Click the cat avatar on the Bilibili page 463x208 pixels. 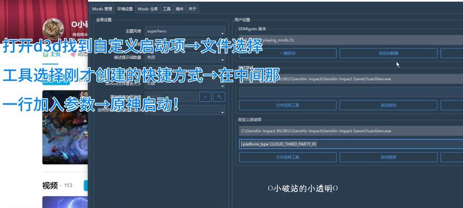click(x=54, y=29)
